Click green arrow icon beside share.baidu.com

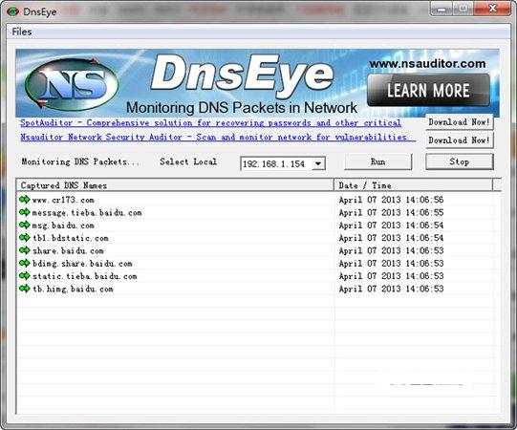[25, 250]
